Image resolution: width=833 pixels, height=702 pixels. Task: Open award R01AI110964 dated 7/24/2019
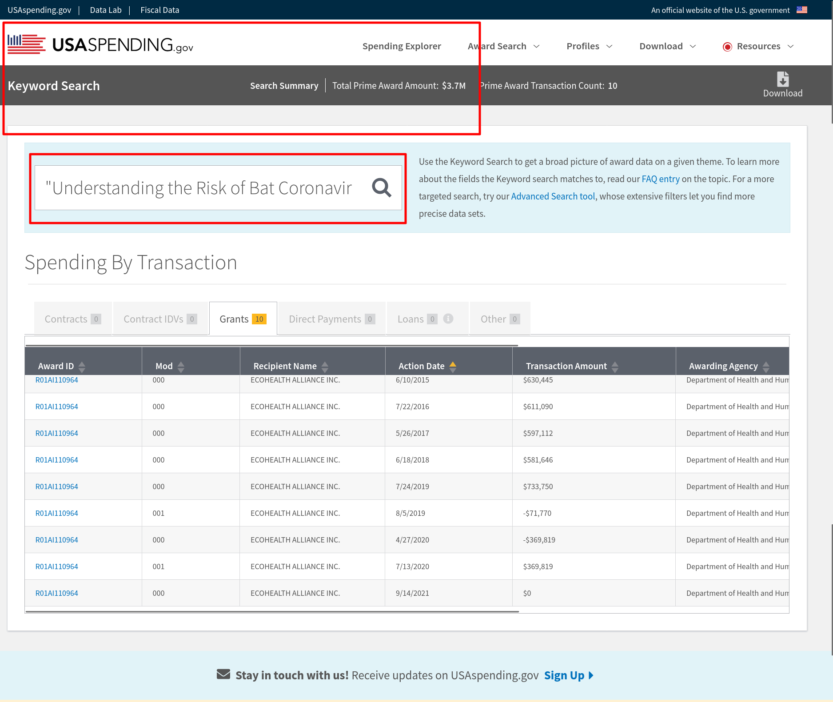pyautogui.click(x=56, y=486)
